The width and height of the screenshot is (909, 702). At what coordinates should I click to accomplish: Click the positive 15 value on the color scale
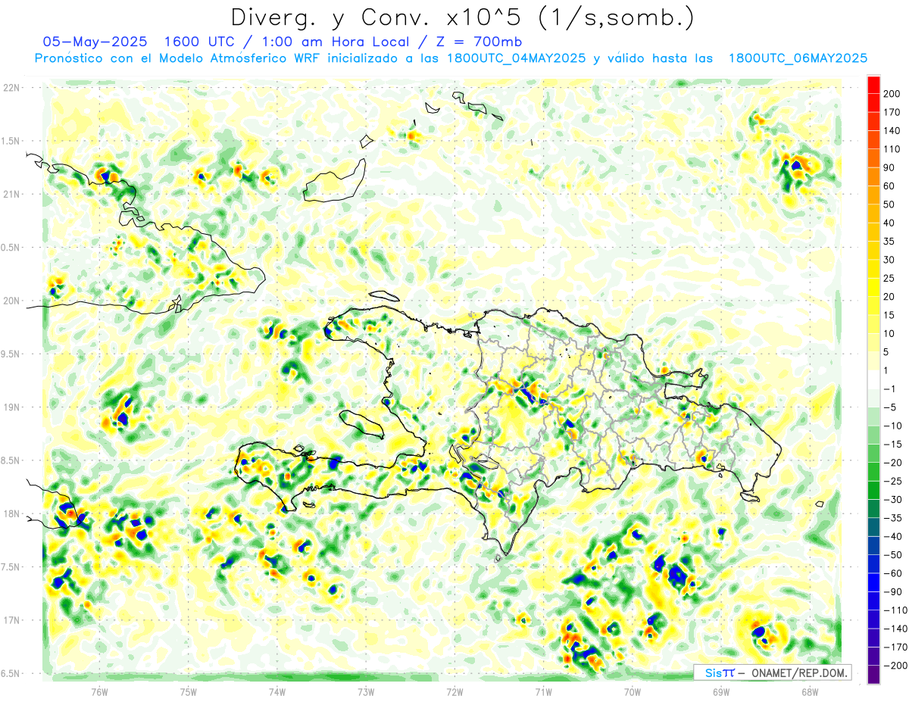(x=889, y=315)
